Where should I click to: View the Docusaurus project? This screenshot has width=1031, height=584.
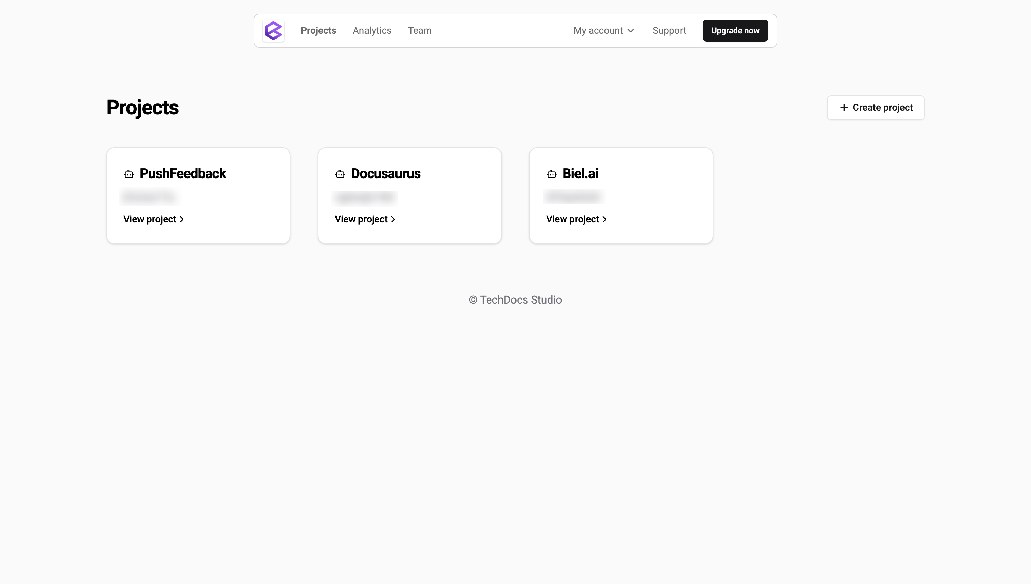click(361, 219)
